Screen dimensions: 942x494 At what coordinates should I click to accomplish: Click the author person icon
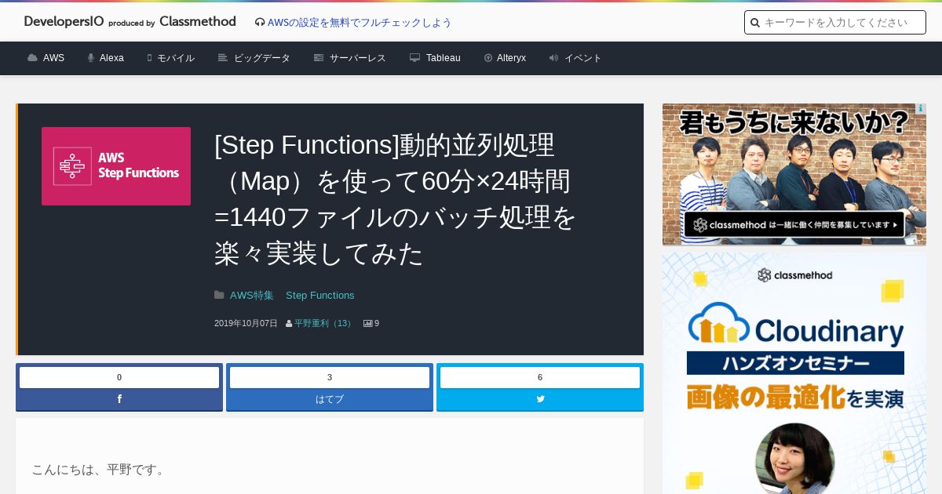click(x=289, y=323)
